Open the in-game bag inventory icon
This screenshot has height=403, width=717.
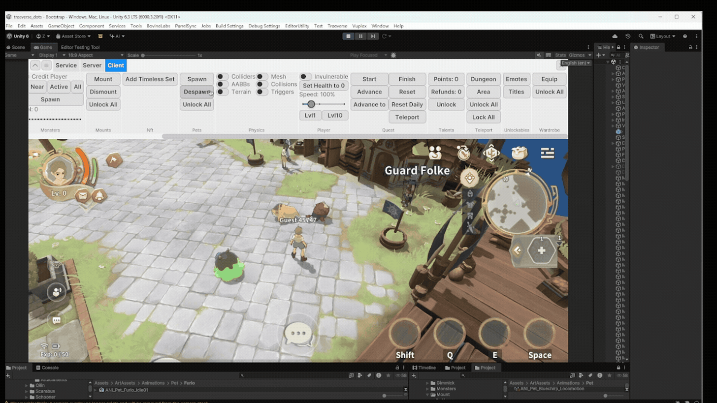click(x=519, y=153)
